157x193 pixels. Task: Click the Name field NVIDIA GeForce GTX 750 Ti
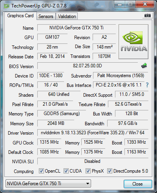click(x=77, y=28)
